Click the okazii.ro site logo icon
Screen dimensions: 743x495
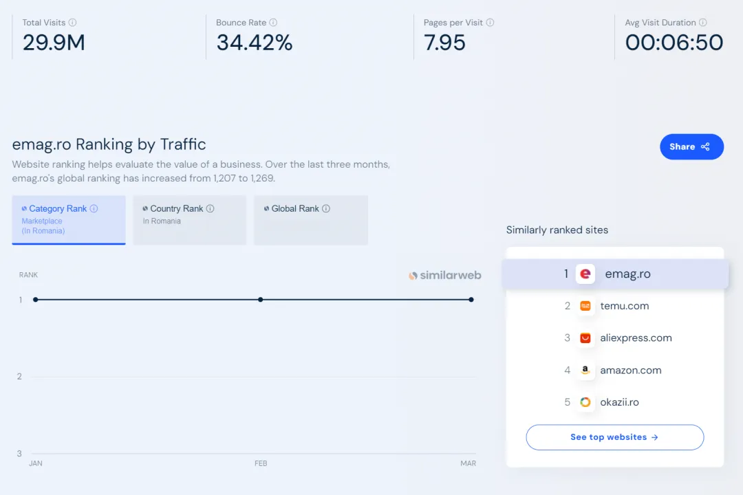coord(585,402)
